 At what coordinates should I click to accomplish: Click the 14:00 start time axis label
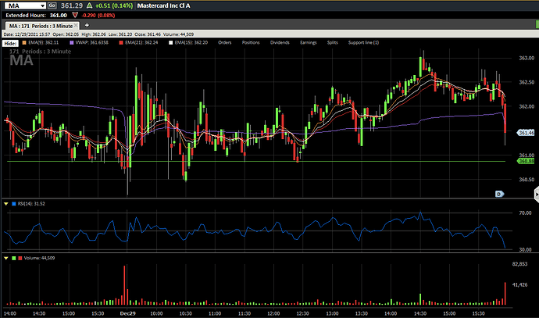pos(10,313)
